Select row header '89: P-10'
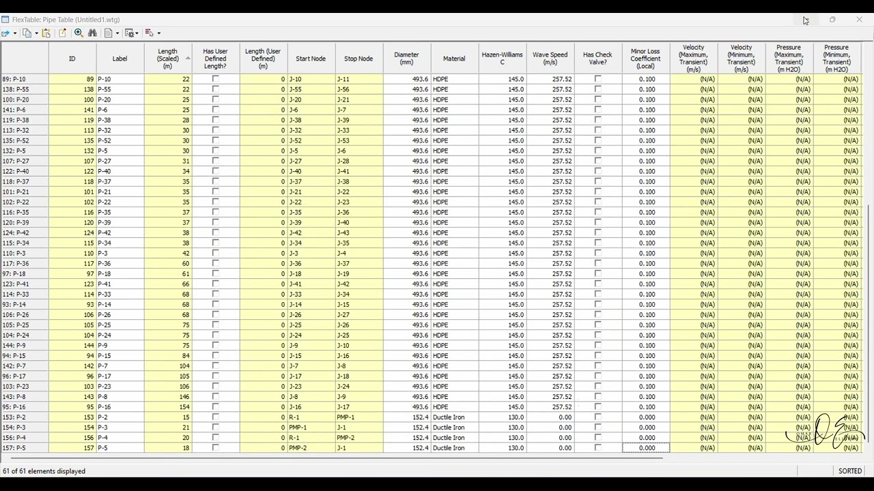 click(25, 79)
